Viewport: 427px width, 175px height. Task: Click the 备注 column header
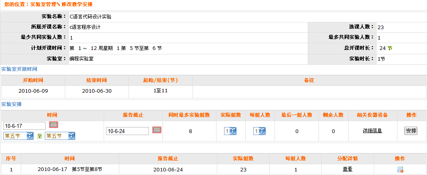coord(309,80)
